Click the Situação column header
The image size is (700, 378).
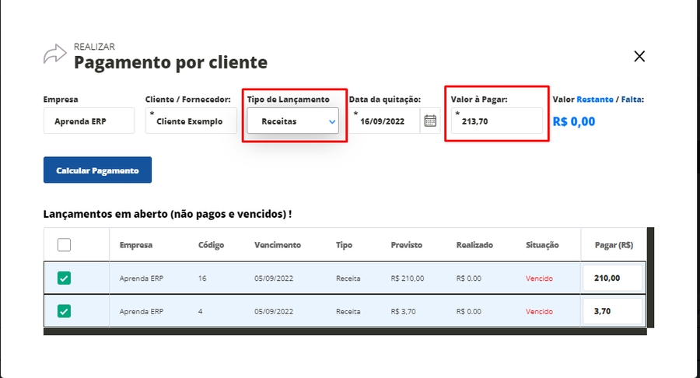(542, 245)
